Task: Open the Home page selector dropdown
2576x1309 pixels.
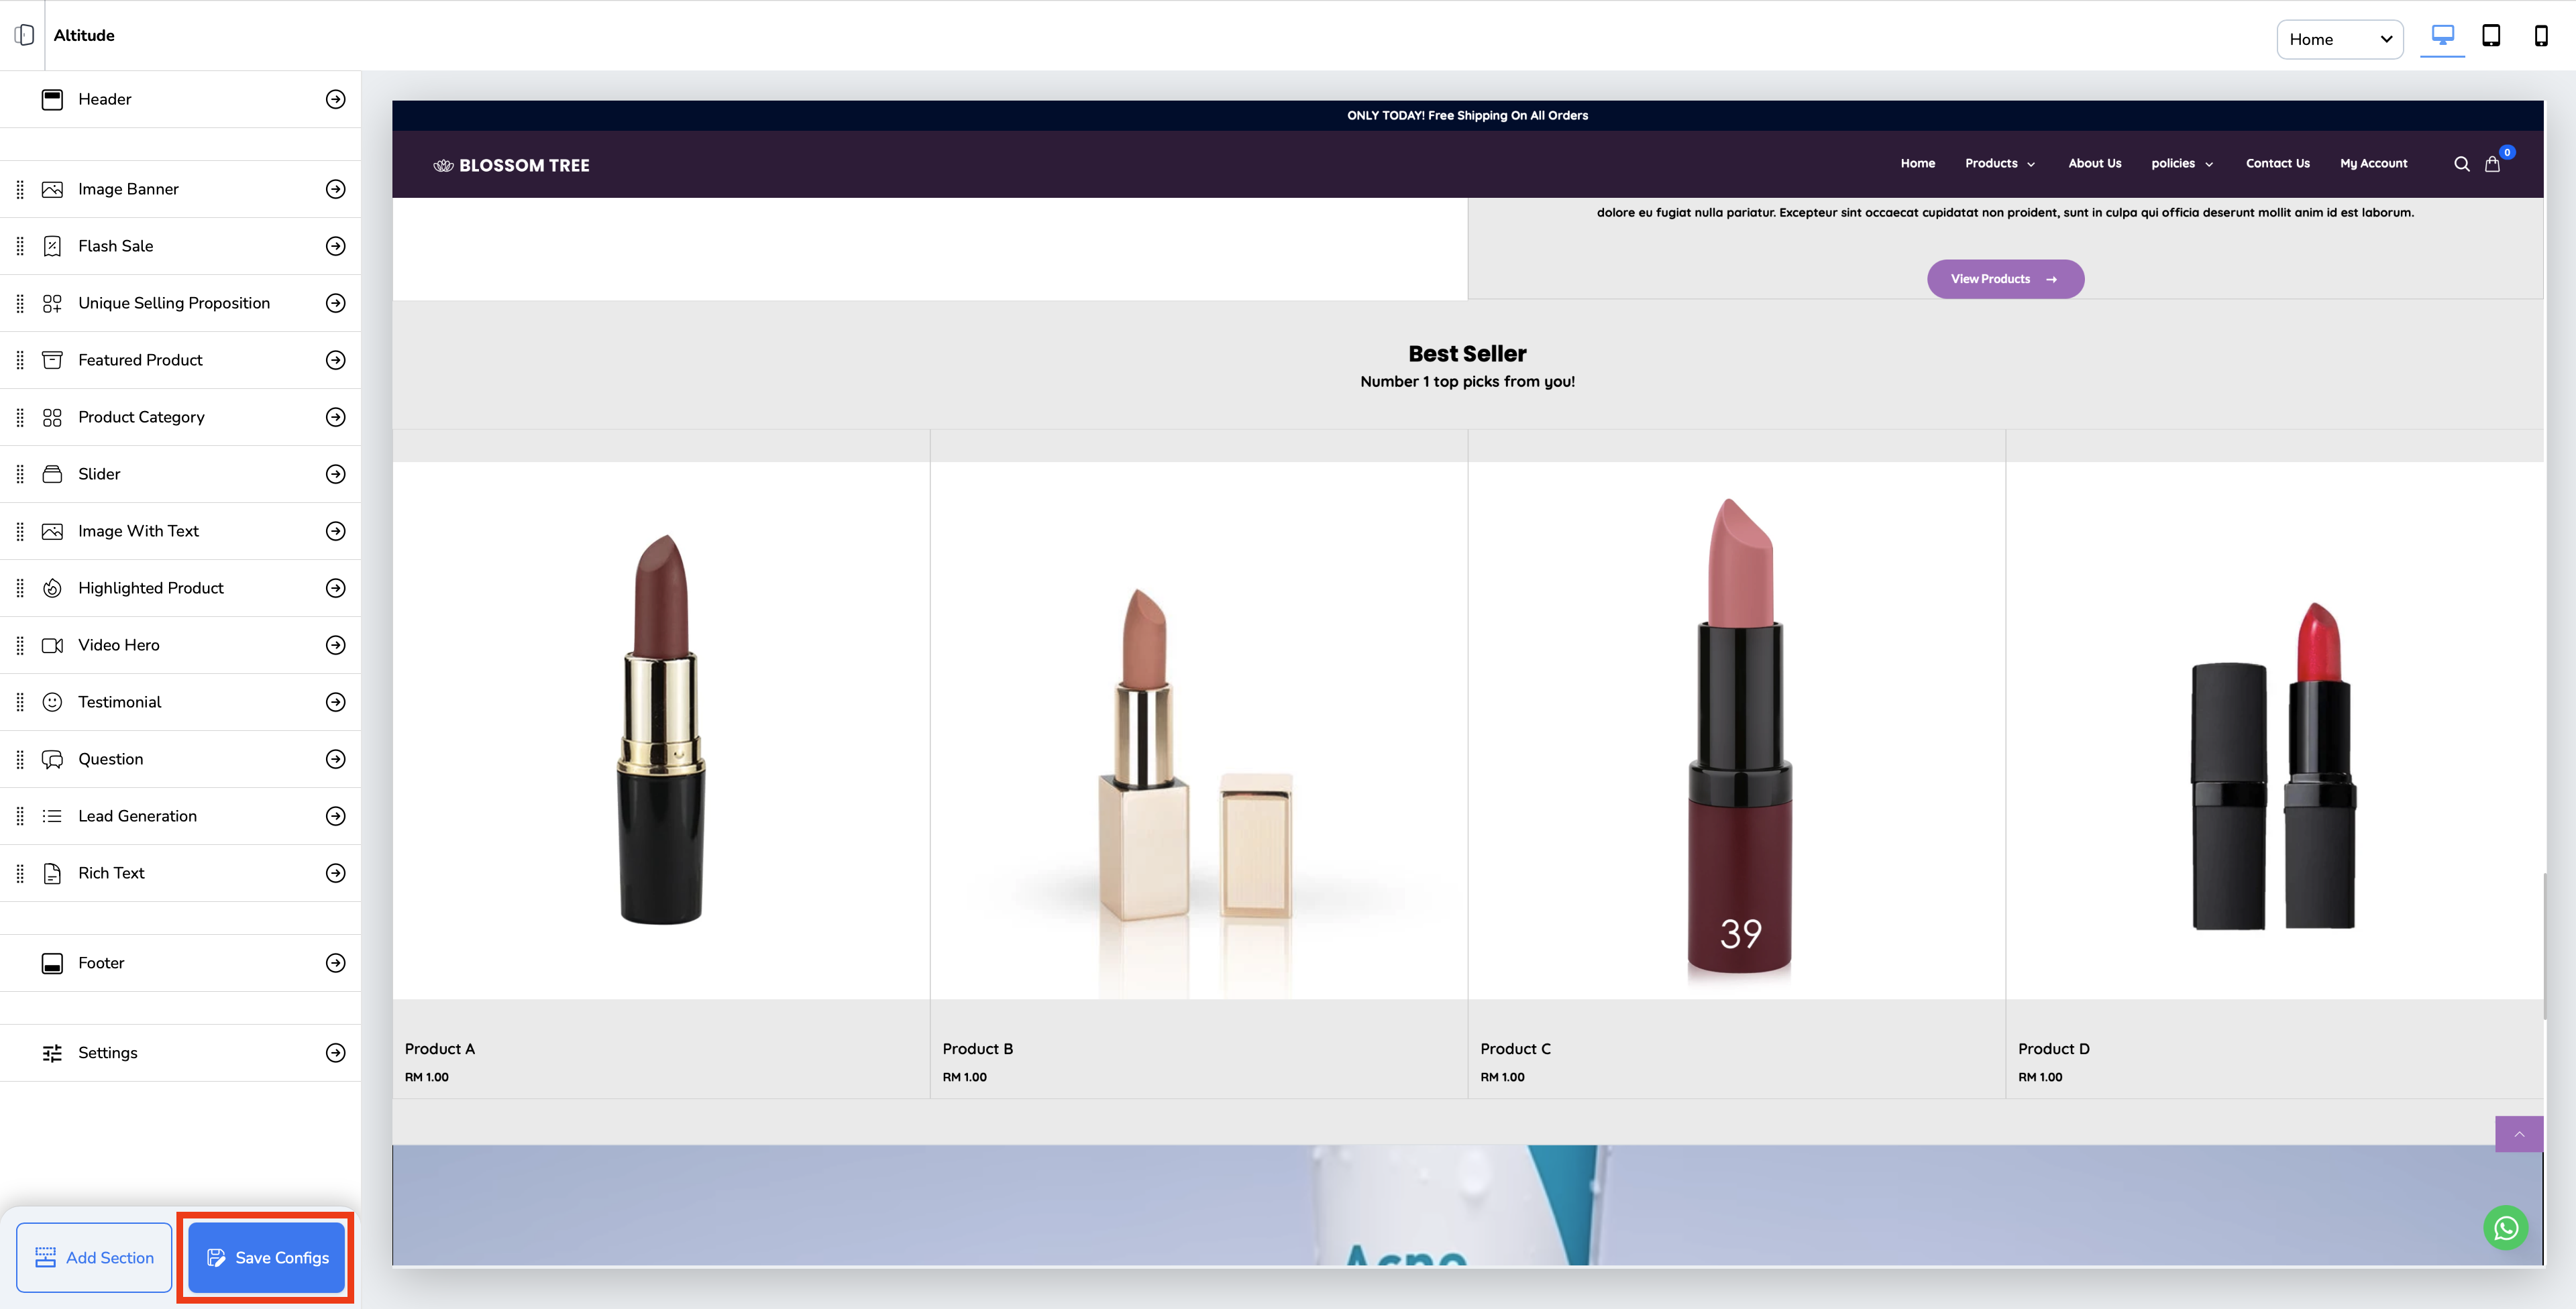Action: coord(2339,39)
